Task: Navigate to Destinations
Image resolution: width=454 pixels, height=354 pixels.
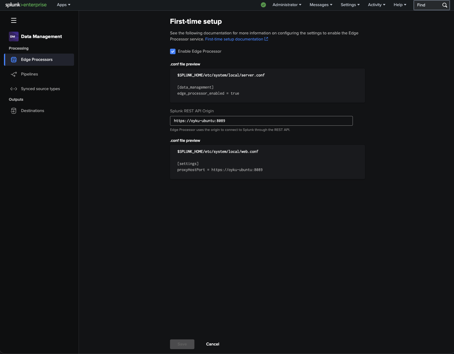Action: [x=39, y=111]
